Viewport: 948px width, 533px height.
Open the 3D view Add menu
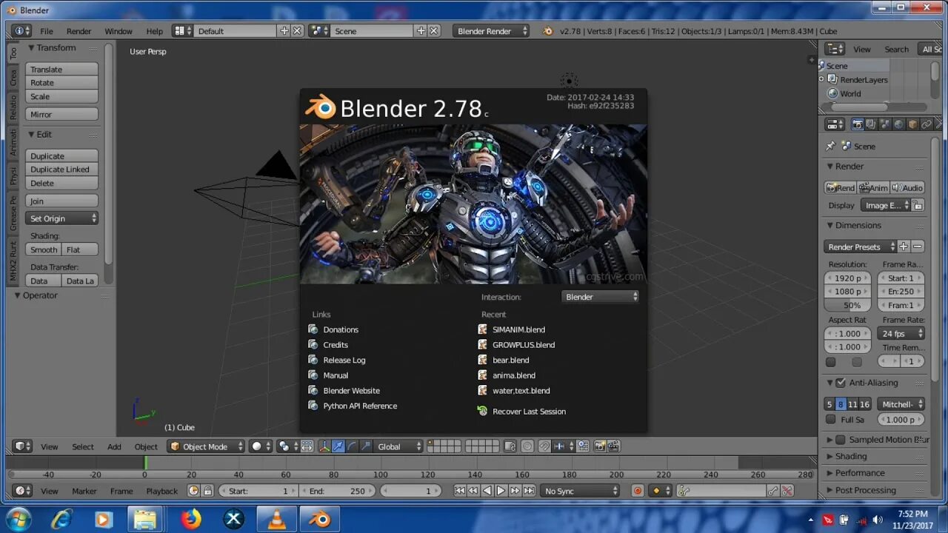tap(114, 446)
